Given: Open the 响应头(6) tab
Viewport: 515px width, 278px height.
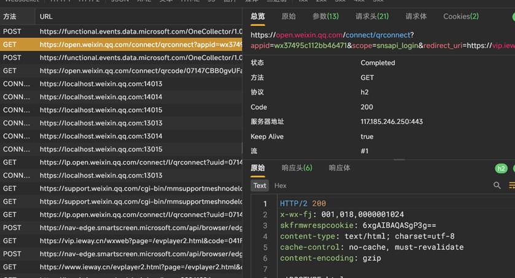Looking at the screenshot, I should [297, 168].
